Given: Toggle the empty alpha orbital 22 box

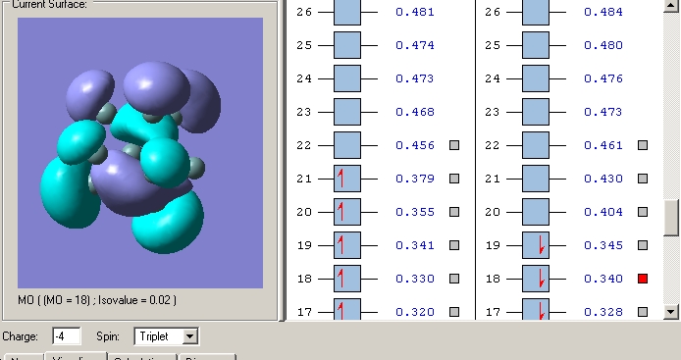Looking at the screenshot, I should pos(347,145).
